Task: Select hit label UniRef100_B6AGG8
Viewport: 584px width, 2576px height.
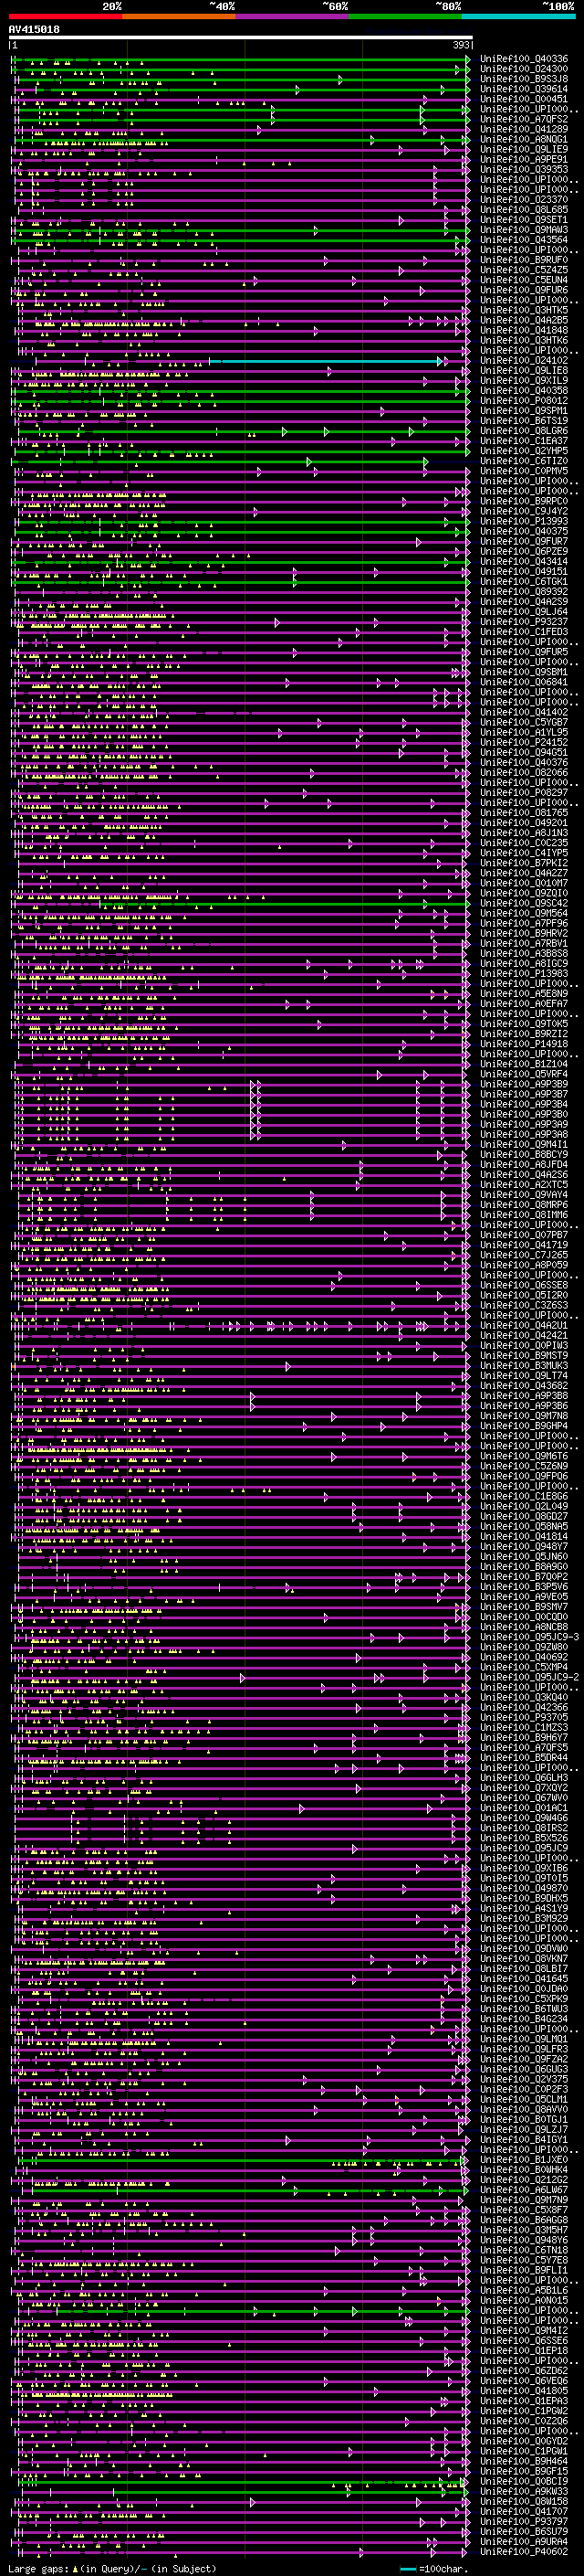Action: [x=524, y=2220]
